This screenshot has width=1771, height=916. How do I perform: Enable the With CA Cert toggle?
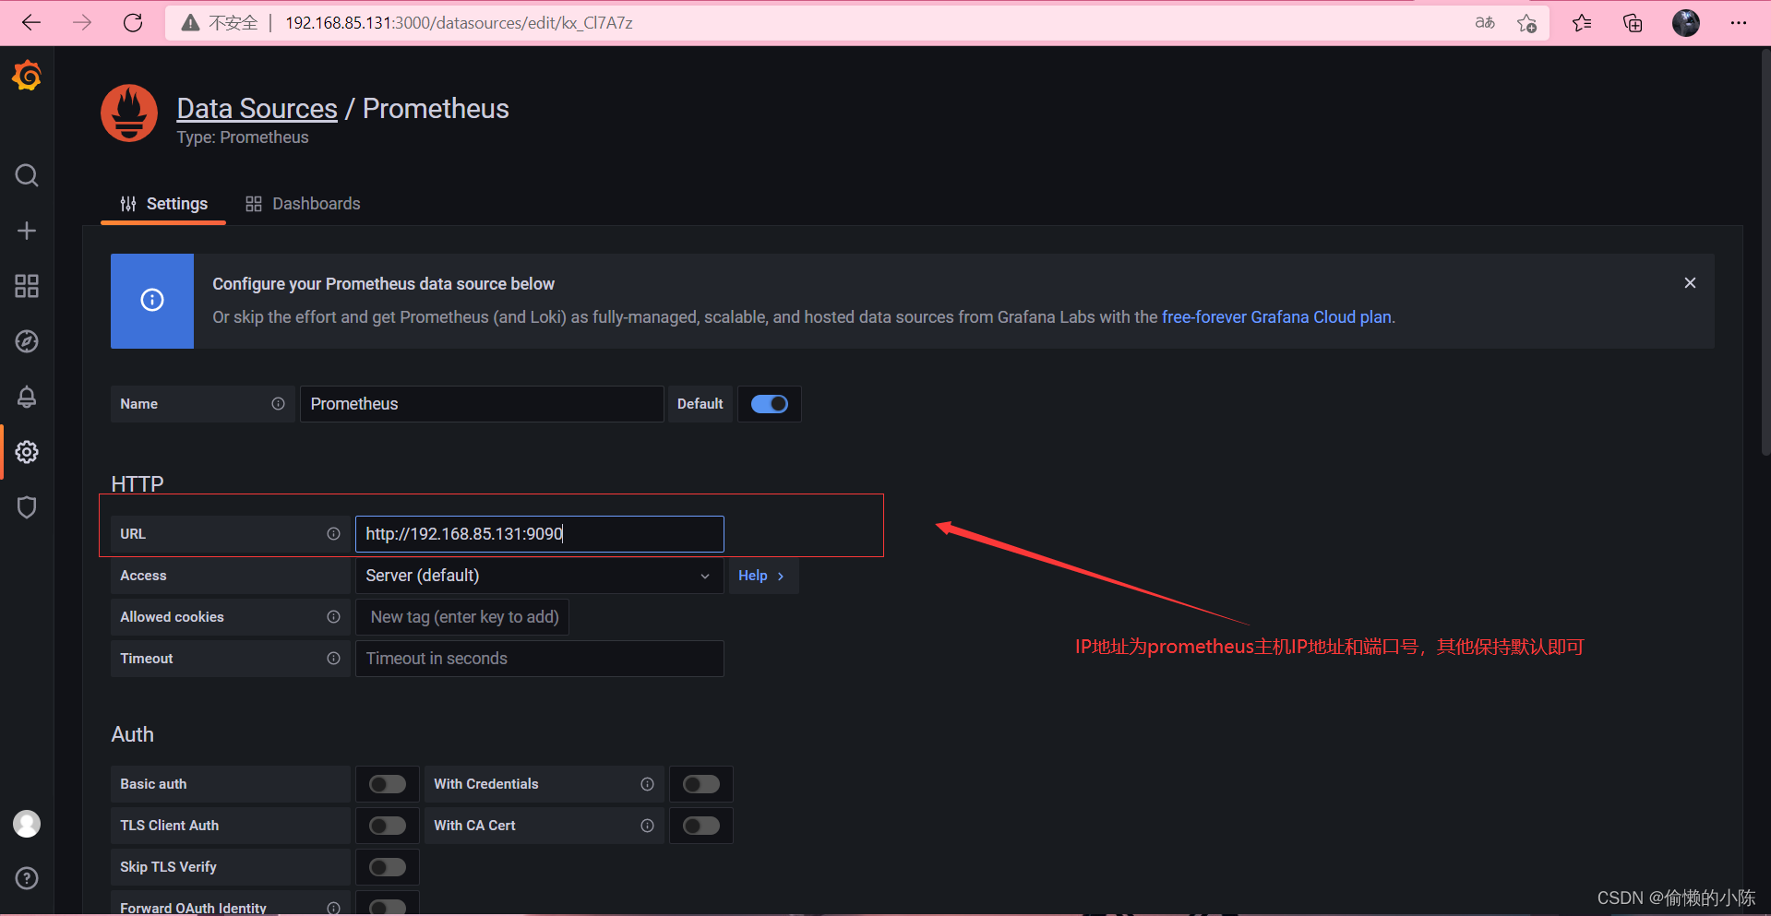click(x=701, y=826)
